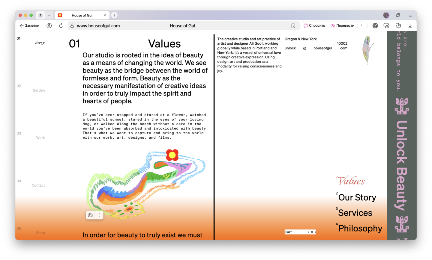The width and height of the screenshot is (432, 260).
Task: Open the three-dot options on the illustration
Action: [99, 215]
